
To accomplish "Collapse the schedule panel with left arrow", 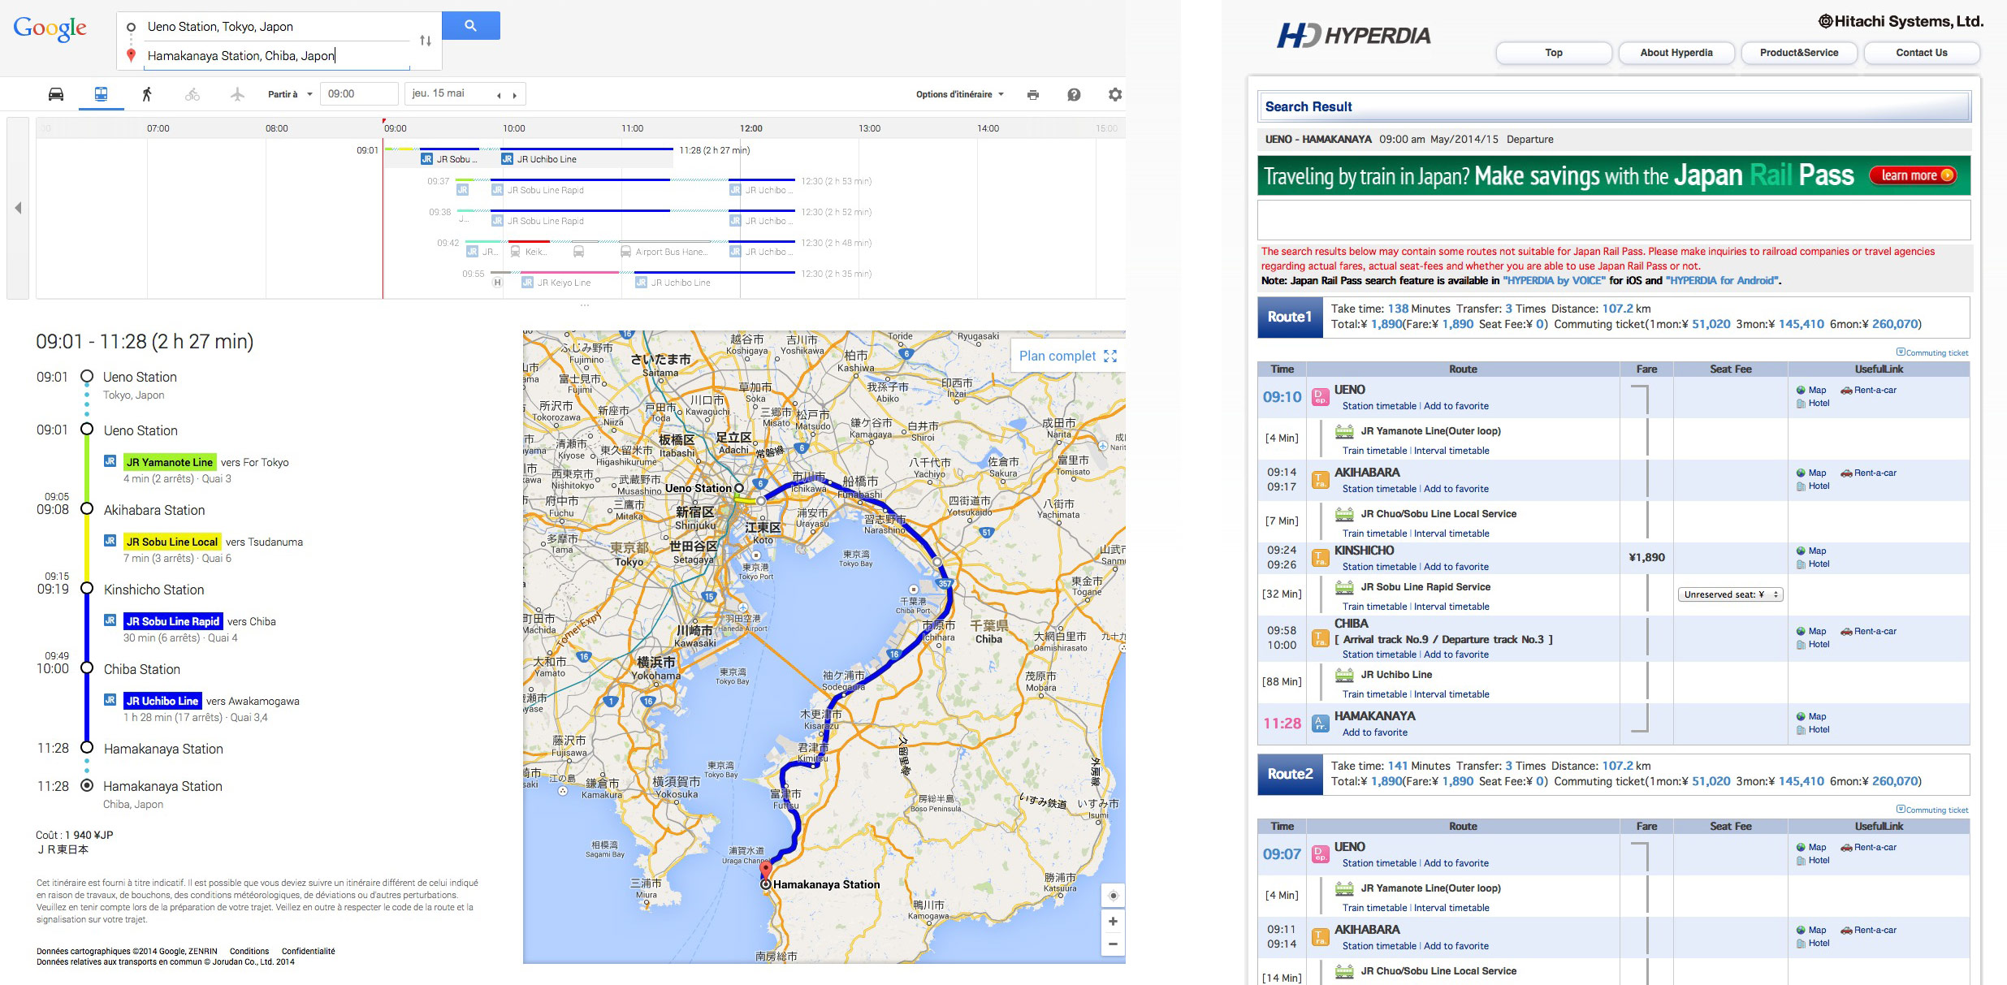I will pyautogui.click(x=18, y=208).
